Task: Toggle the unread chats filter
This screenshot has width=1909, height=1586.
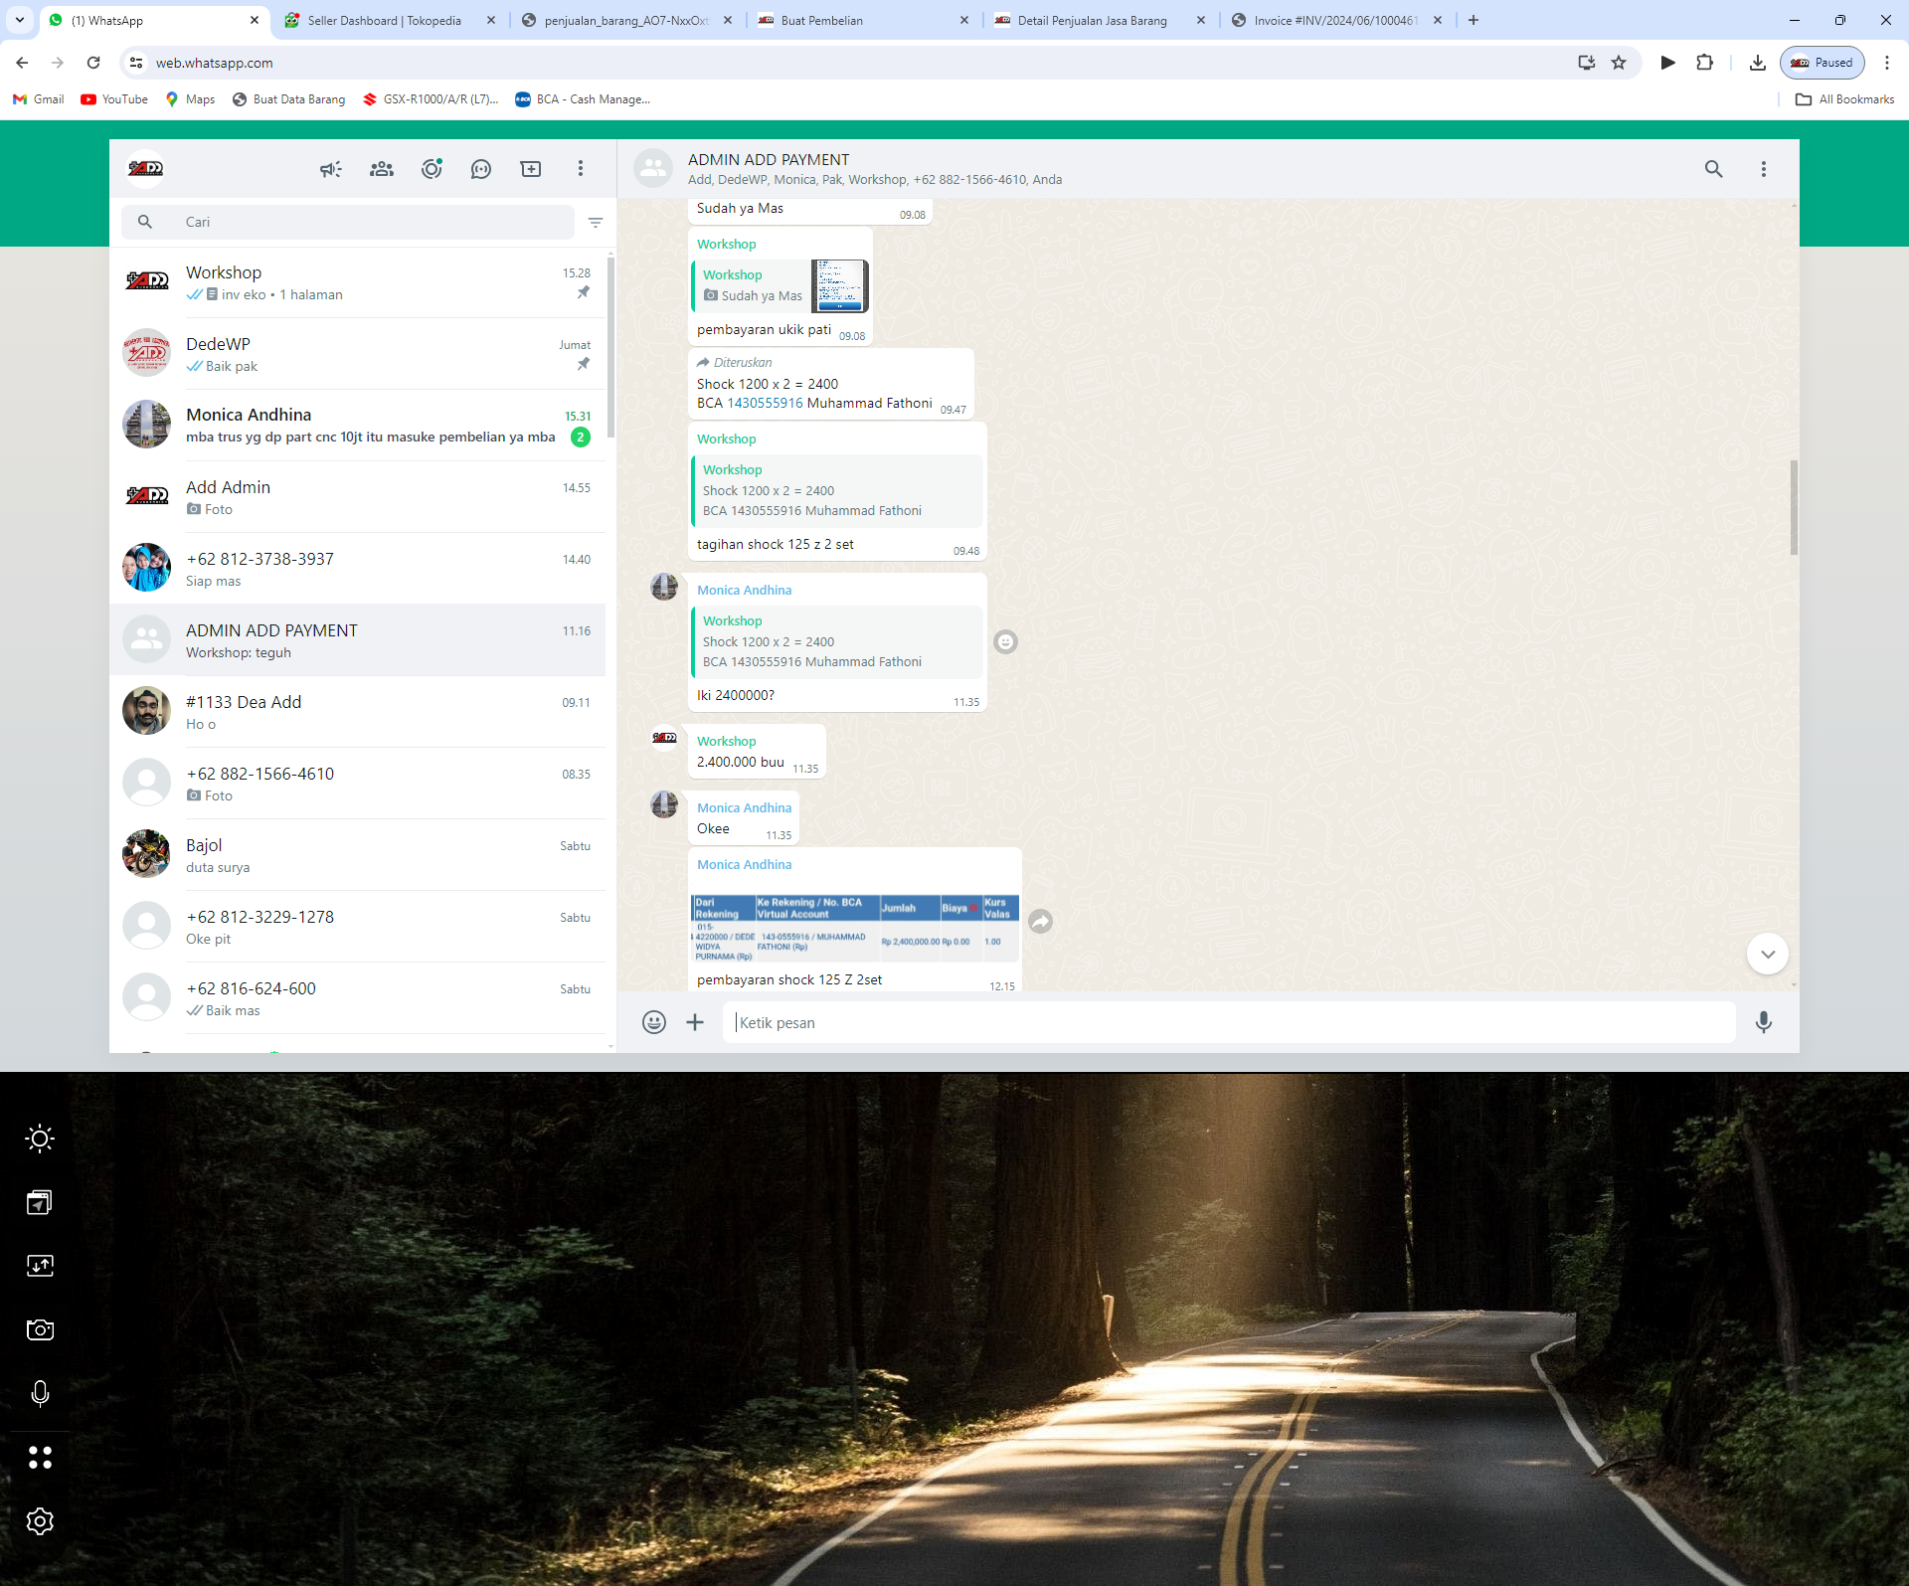Action: click(596, 223)
